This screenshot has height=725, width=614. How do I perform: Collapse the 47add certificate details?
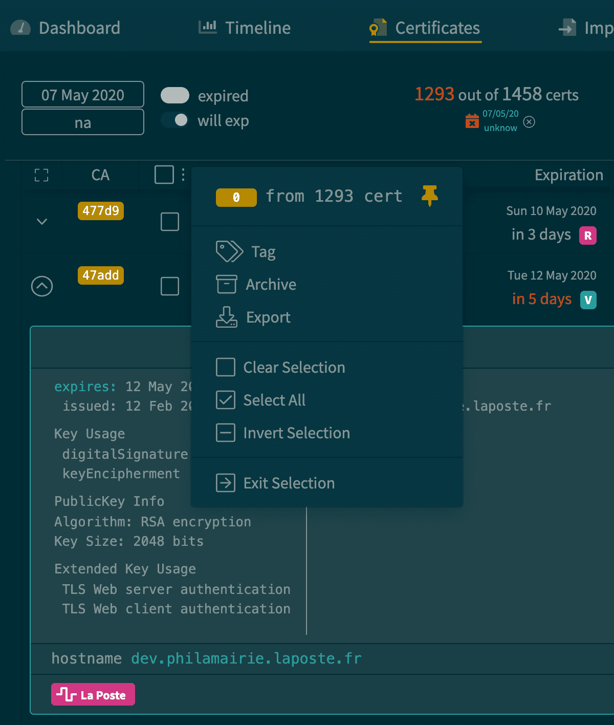(x=42, y=286)
